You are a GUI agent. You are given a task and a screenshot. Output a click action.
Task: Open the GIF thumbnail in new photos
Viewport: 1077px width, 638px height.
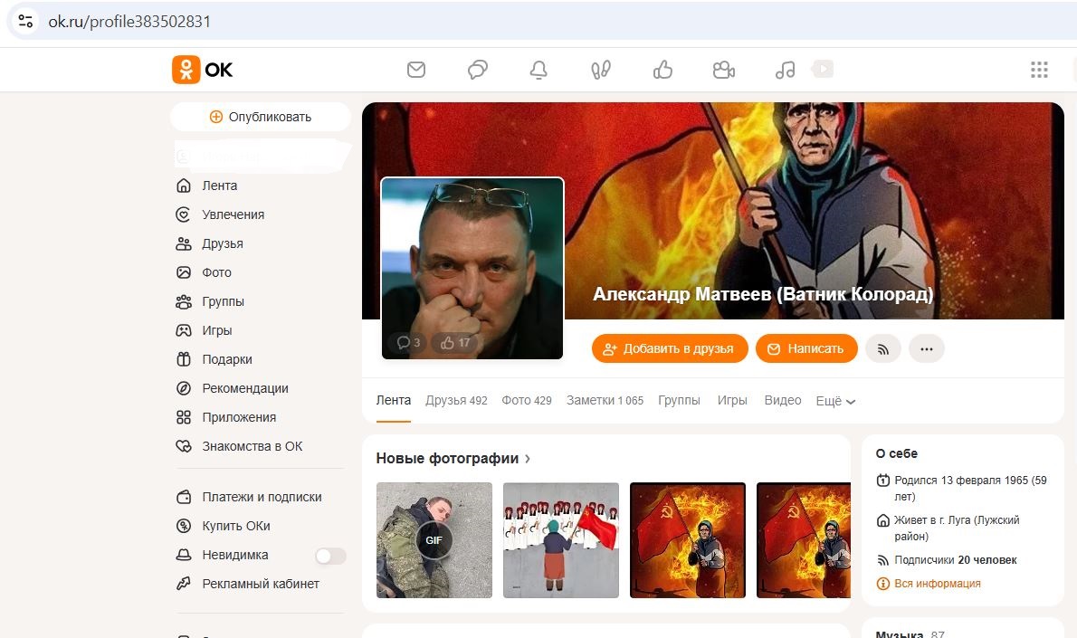[434, 539]
